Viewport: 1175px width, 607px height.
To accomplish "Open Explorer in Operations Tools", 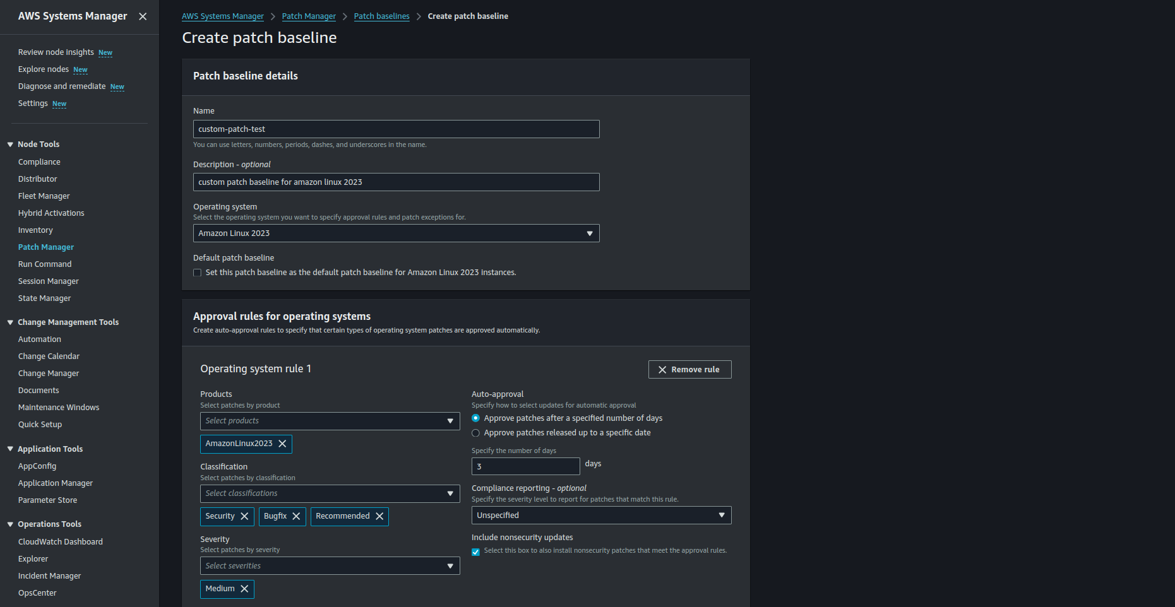I will [33, 559].
